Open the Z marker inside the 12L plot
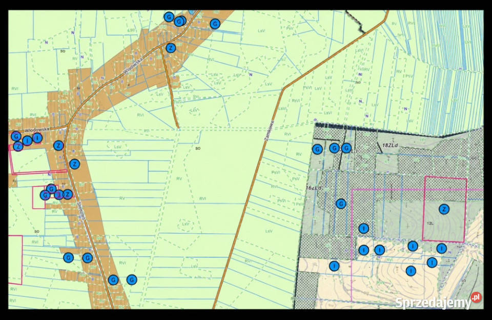492x320 pixels. pyautogui.click(x=444, y=209)
